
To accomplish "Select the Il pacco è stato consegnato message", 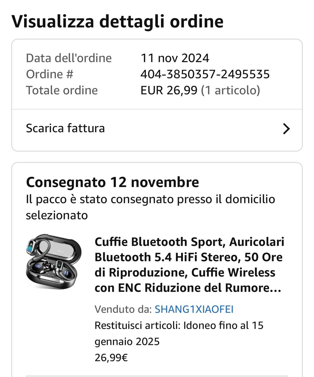I will (150, 207).
